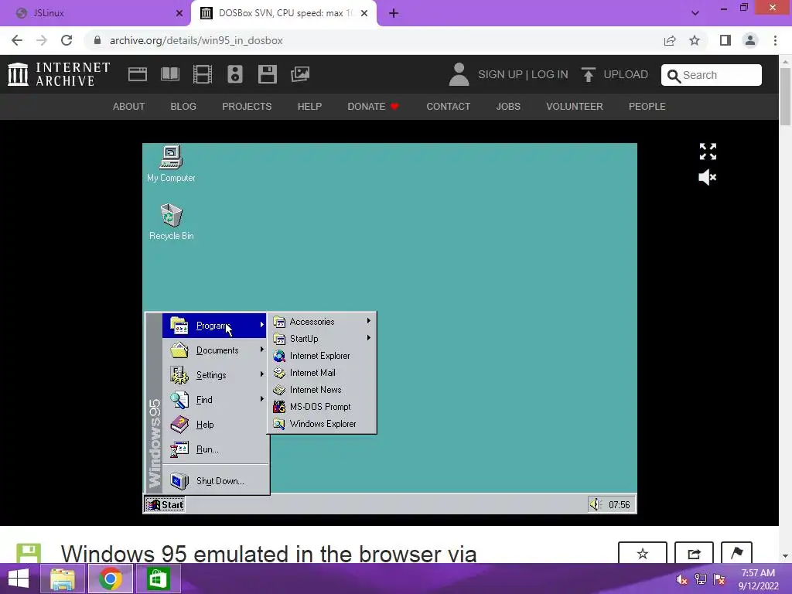Click the Settings submenu arrow

click(x=261, y=374)
